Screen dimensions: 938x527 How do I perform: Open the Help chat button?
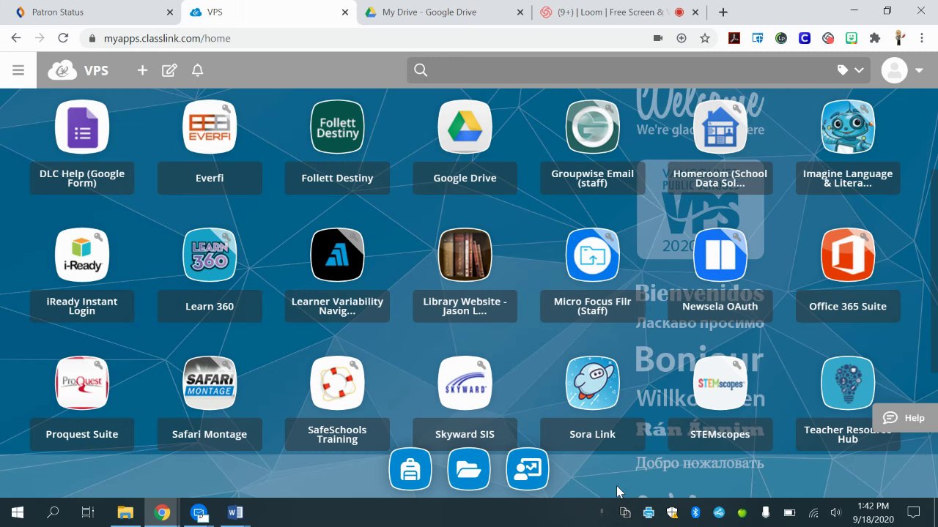905,418
